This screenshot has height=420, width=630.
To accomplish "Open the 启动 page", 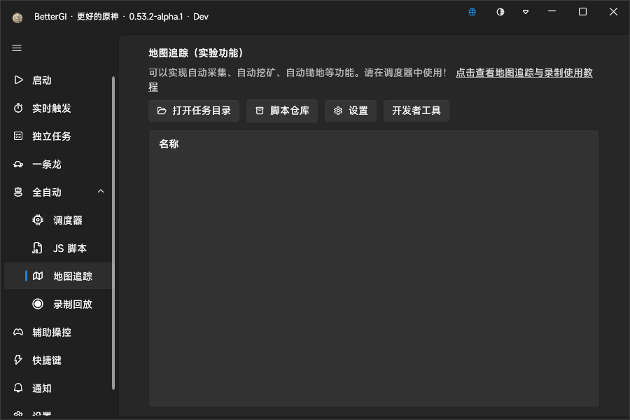I will coord(58,80).
